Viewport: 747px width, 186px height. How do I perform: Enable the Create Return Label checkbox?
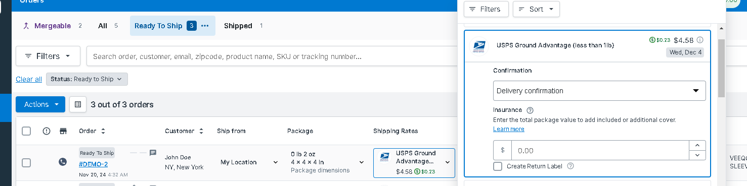click(498, 166)
